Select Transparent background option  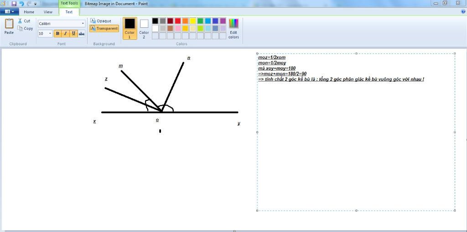click(x=104, y=29)
